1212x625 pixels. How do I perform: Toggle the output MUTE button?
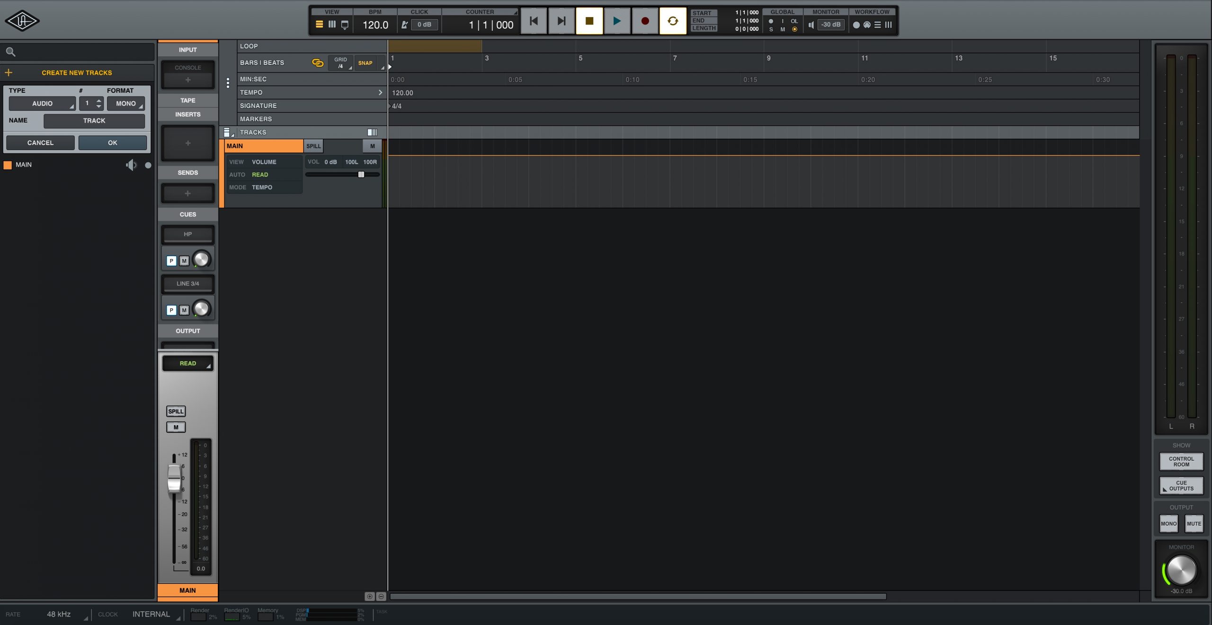(x=1194, y=523)
